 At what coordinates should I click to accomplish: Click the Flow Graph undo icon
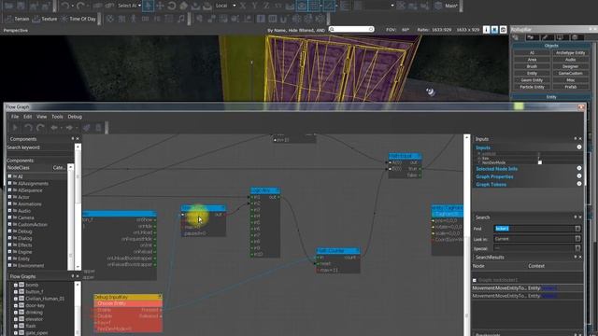[x=28, y=128]
